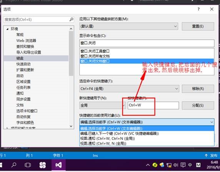This screenshot has width=220, height=172.
Task: Click the network tray icon
Action: 169,165
